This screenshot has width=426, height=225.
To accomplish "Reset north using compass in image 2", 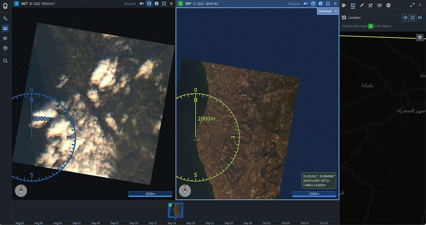I will pos(185,191).
